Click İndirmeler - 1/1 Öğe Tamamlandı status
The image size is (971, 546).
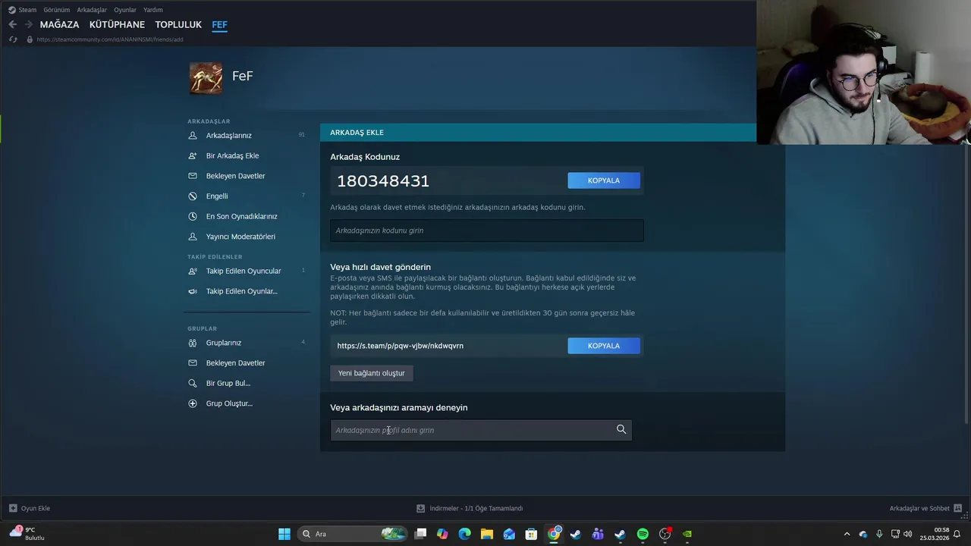tap(476, 508)
